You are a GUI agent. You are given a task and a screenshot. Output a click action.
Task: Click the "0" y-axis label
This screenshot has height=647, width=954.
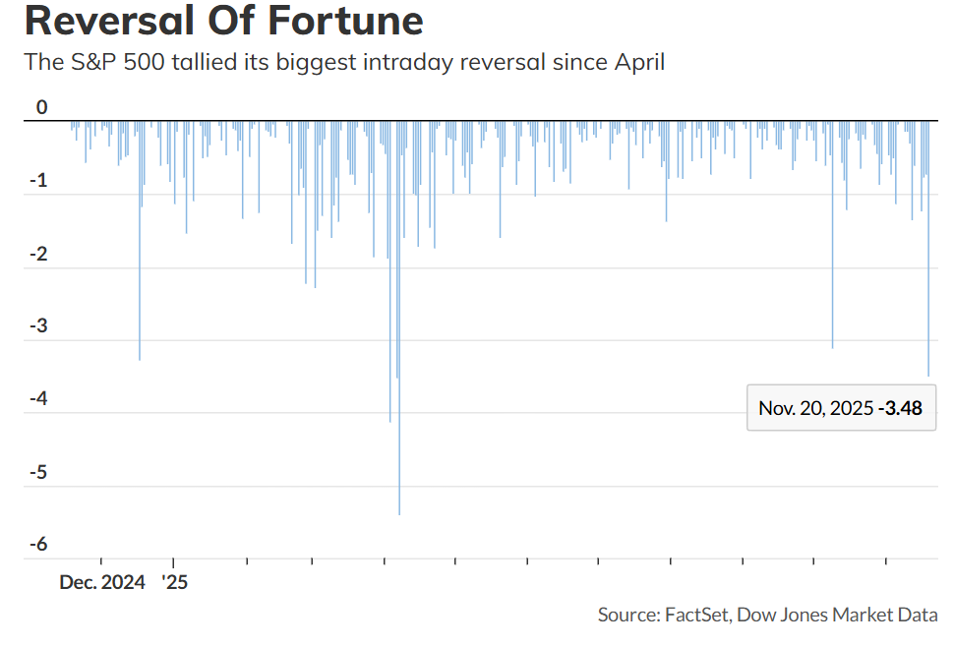coord(41,107)
